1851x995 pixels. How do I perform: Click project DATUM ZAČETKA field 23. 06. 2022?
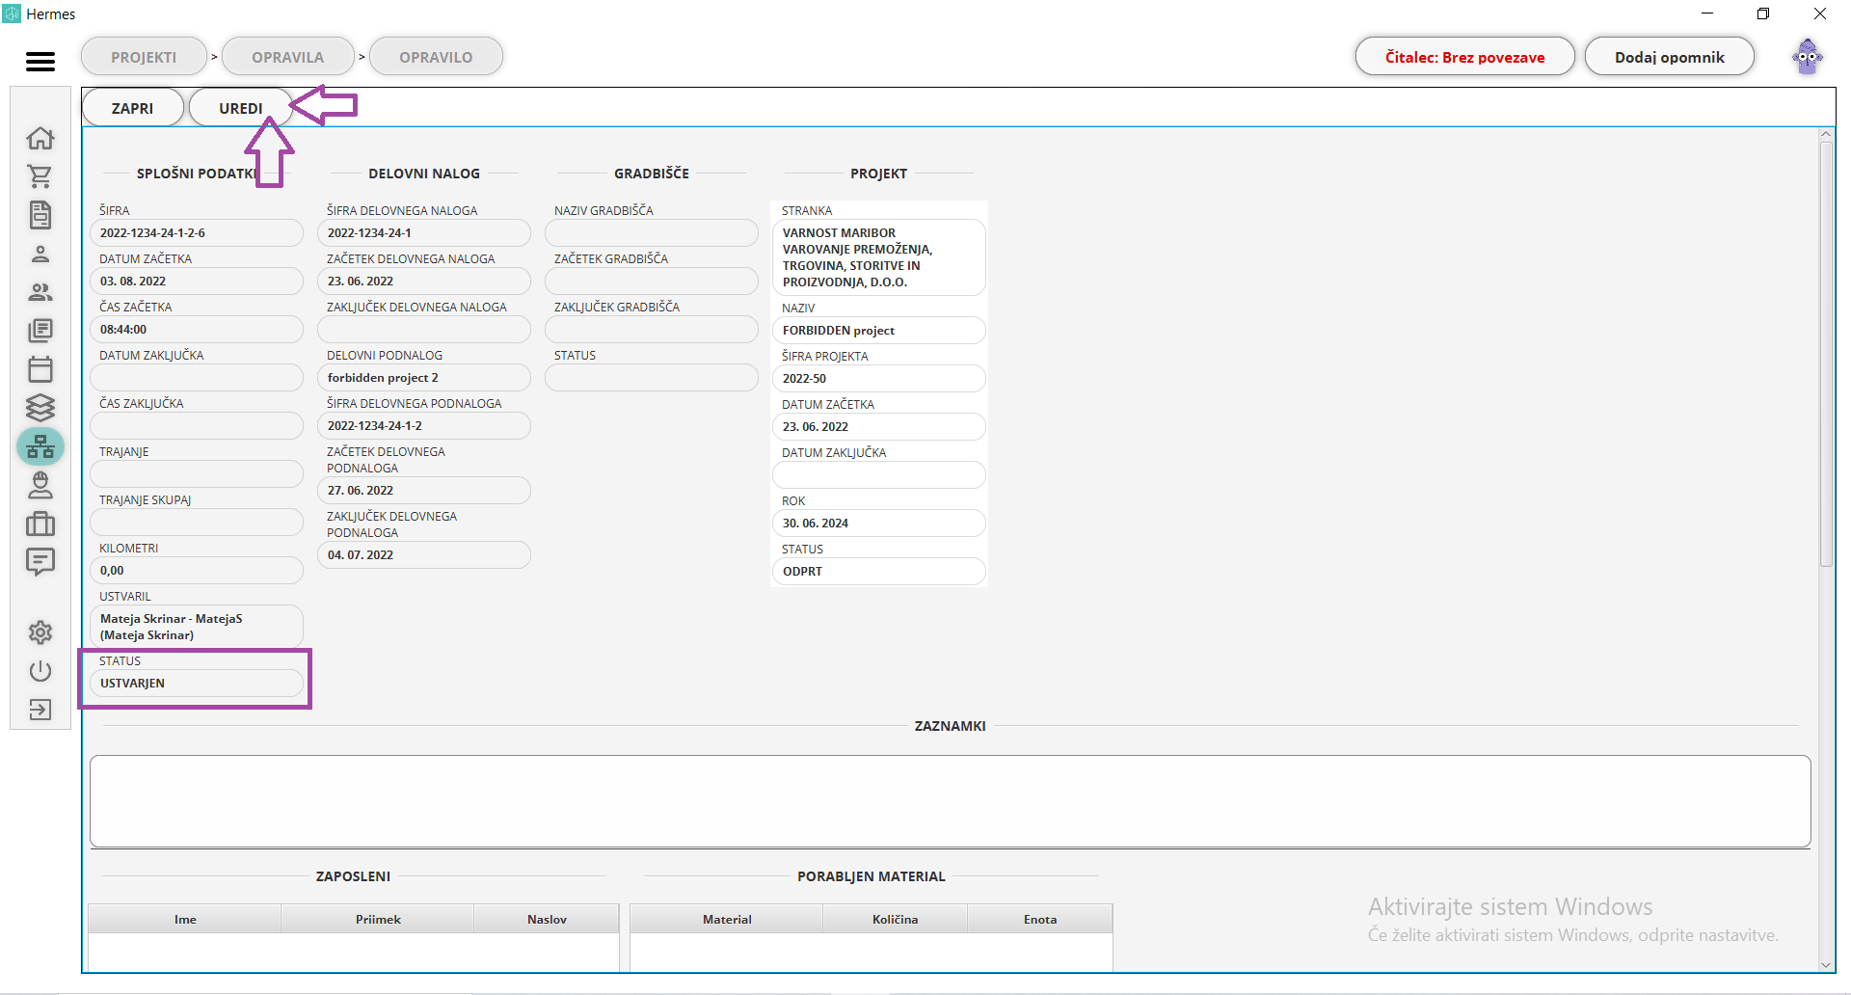[x=879, y=427]
